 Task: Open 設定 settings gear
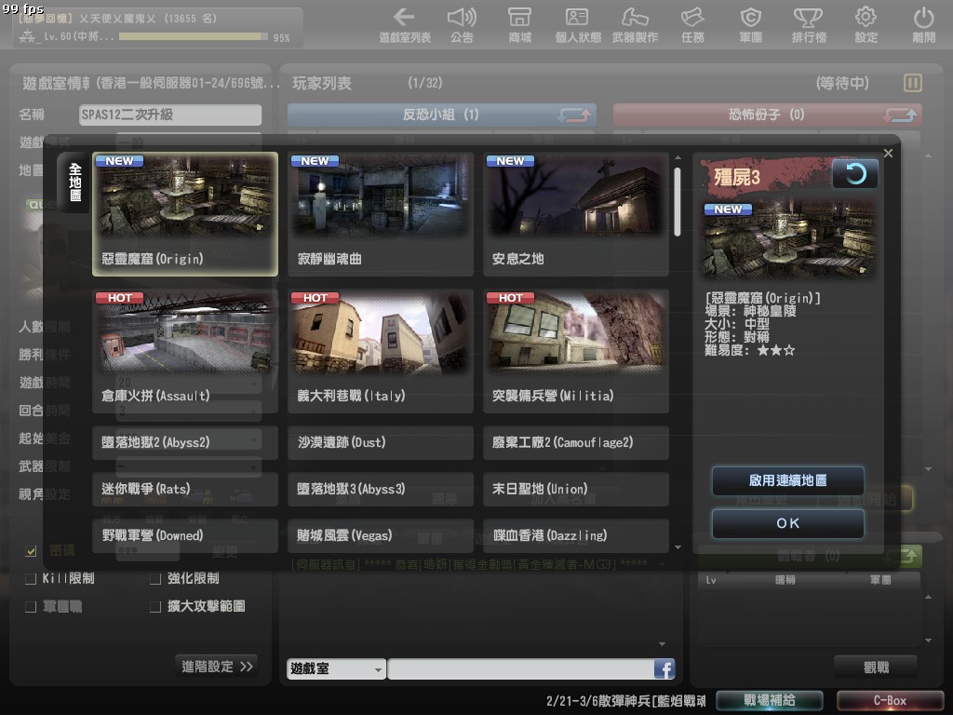click(866, 25)
